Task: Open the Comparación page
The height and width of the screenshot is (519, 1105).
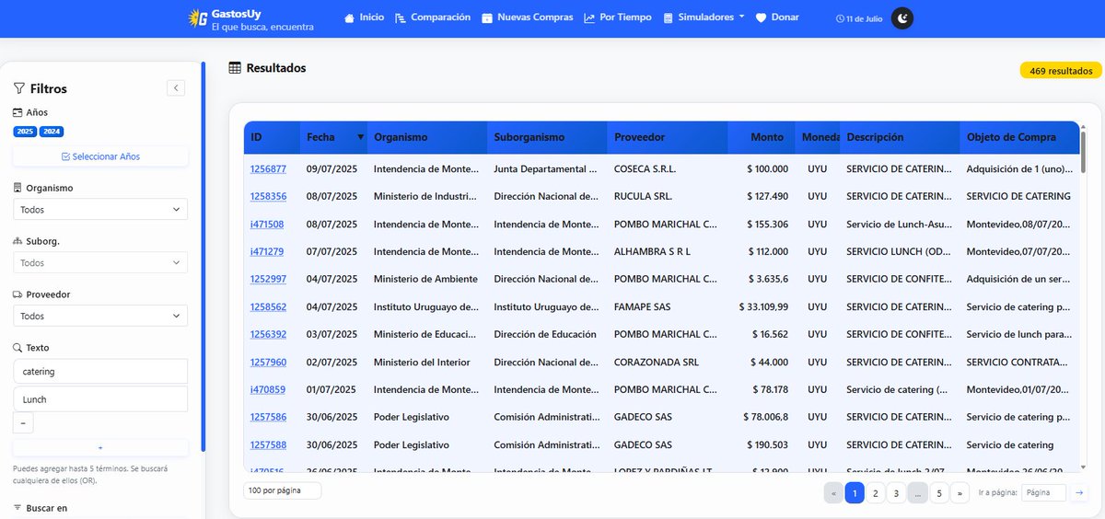Action: pos(432,17)
